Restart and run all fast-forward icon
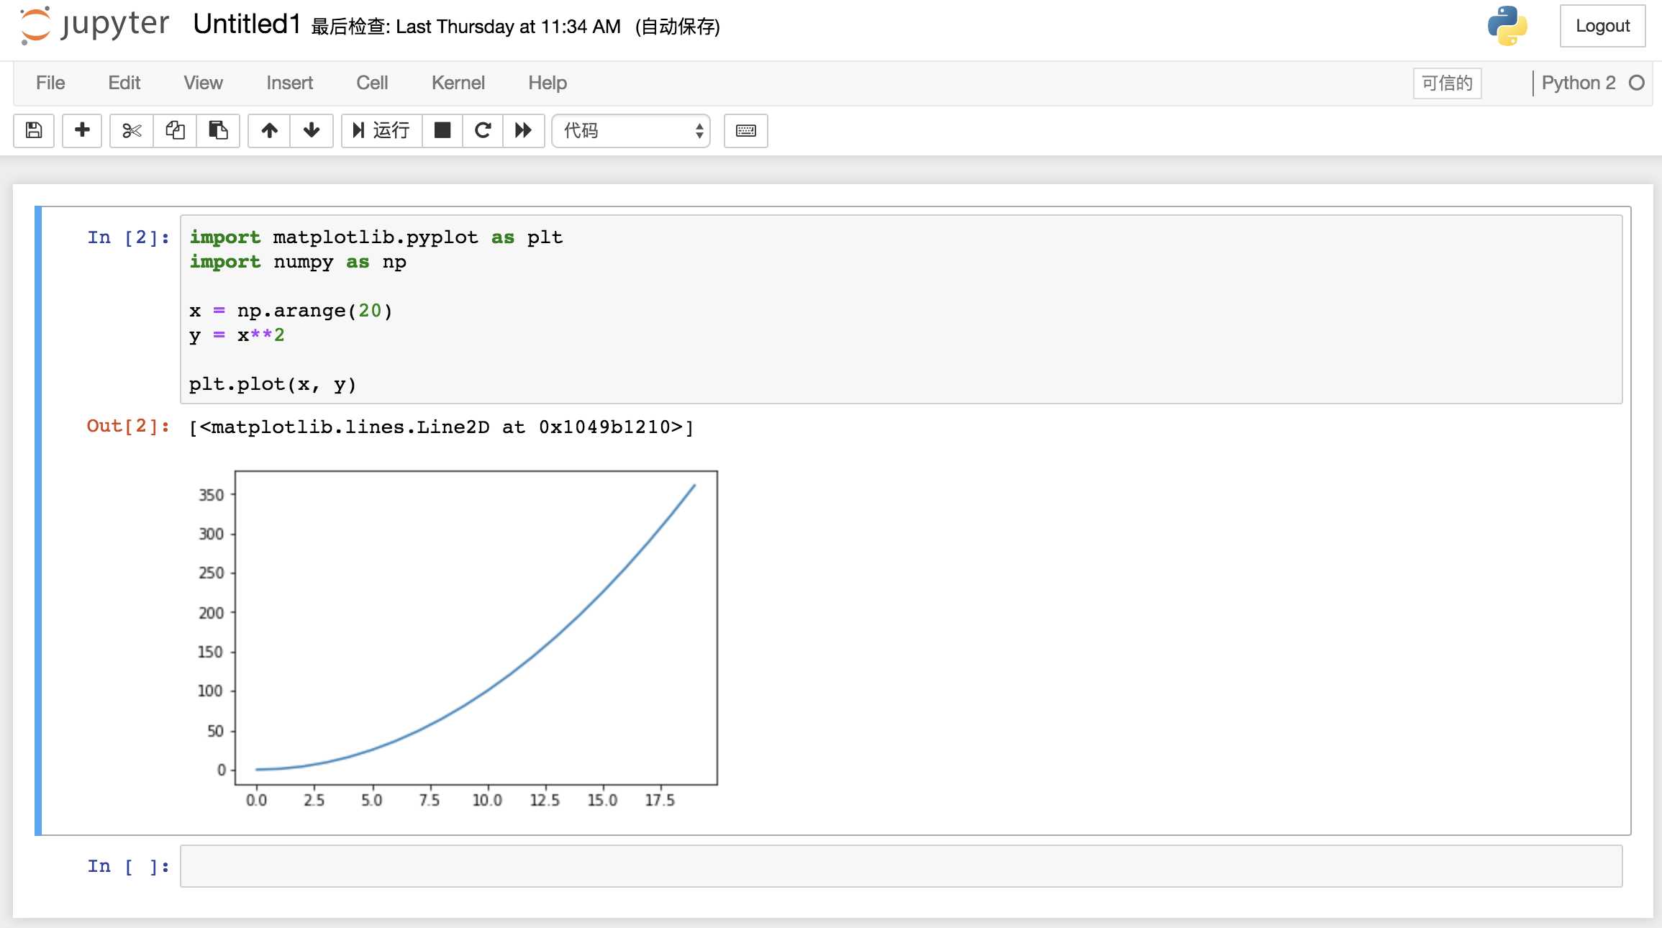 pos(523,130)
